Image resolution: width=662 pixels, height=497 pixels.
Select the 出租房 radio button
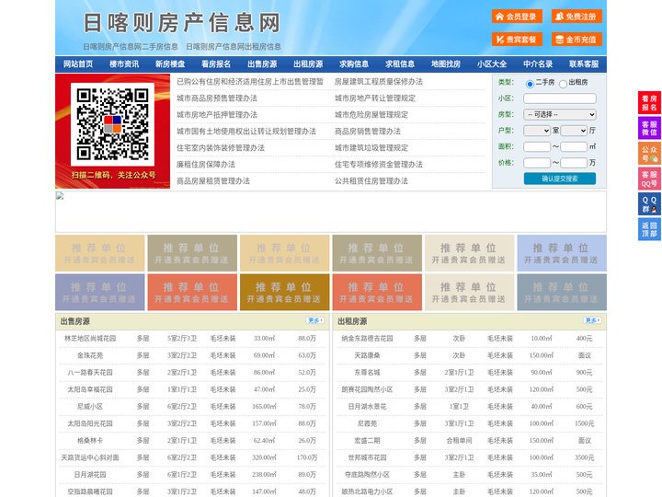click(x=563, y=84)
